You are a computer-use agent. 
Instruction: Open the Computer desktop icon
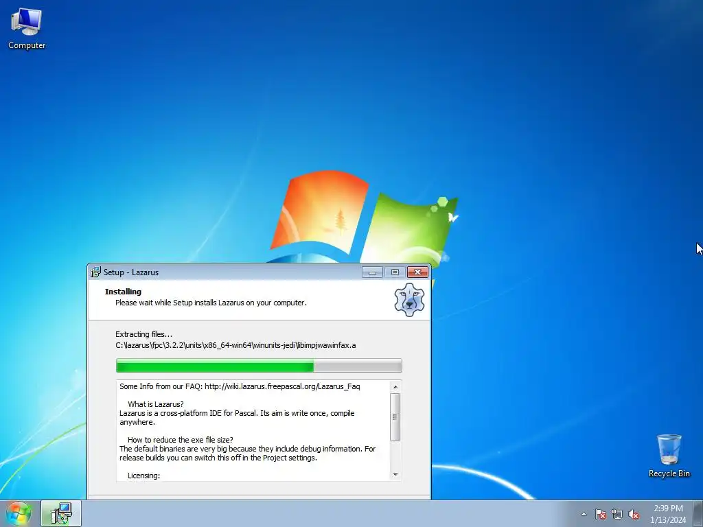click(x=27, y=29)
